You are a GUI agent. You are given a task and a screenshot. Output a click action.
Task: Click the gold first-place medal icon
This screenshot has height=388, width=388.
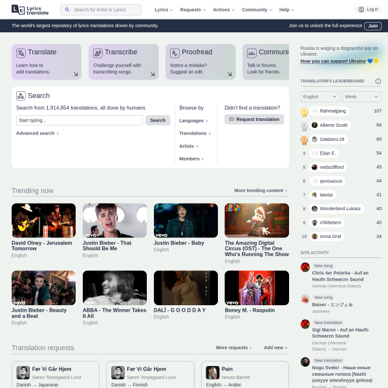(x=304, y=111)
